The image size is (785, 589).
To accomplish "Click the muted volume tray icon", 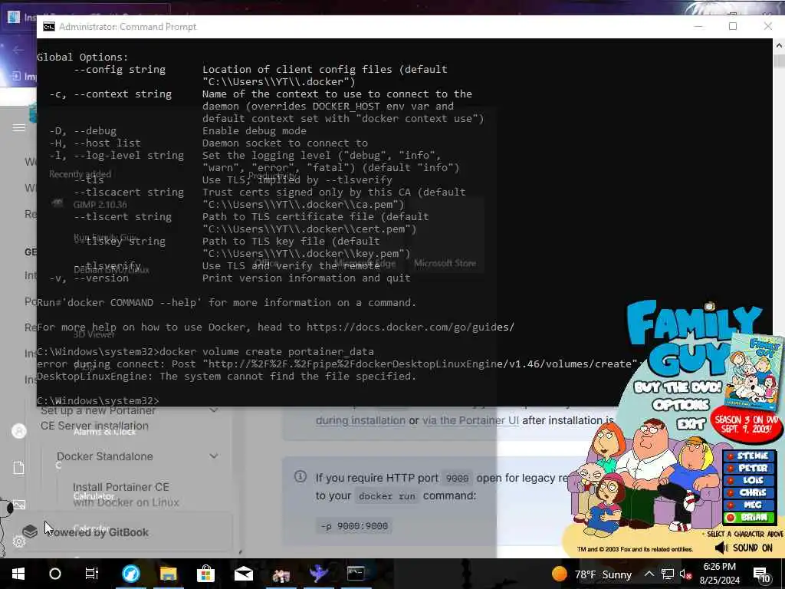I will pyautogui.click(x=685, y=574).
